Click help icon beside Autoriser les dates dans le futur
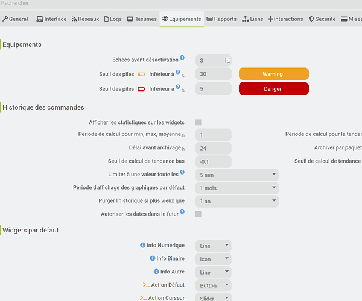Image resolution: width=362 pixels, height=301 pixels. pyautogui.click(x=182, y=211)
